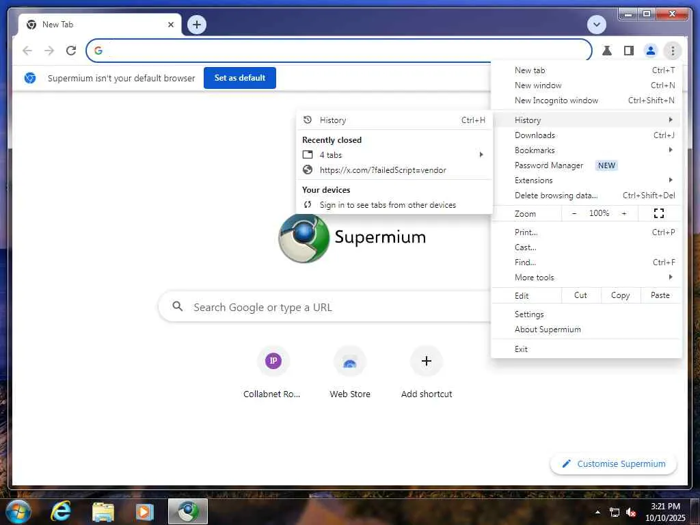
Task: Open New Incognito window
Action: (x=586, y=100)
